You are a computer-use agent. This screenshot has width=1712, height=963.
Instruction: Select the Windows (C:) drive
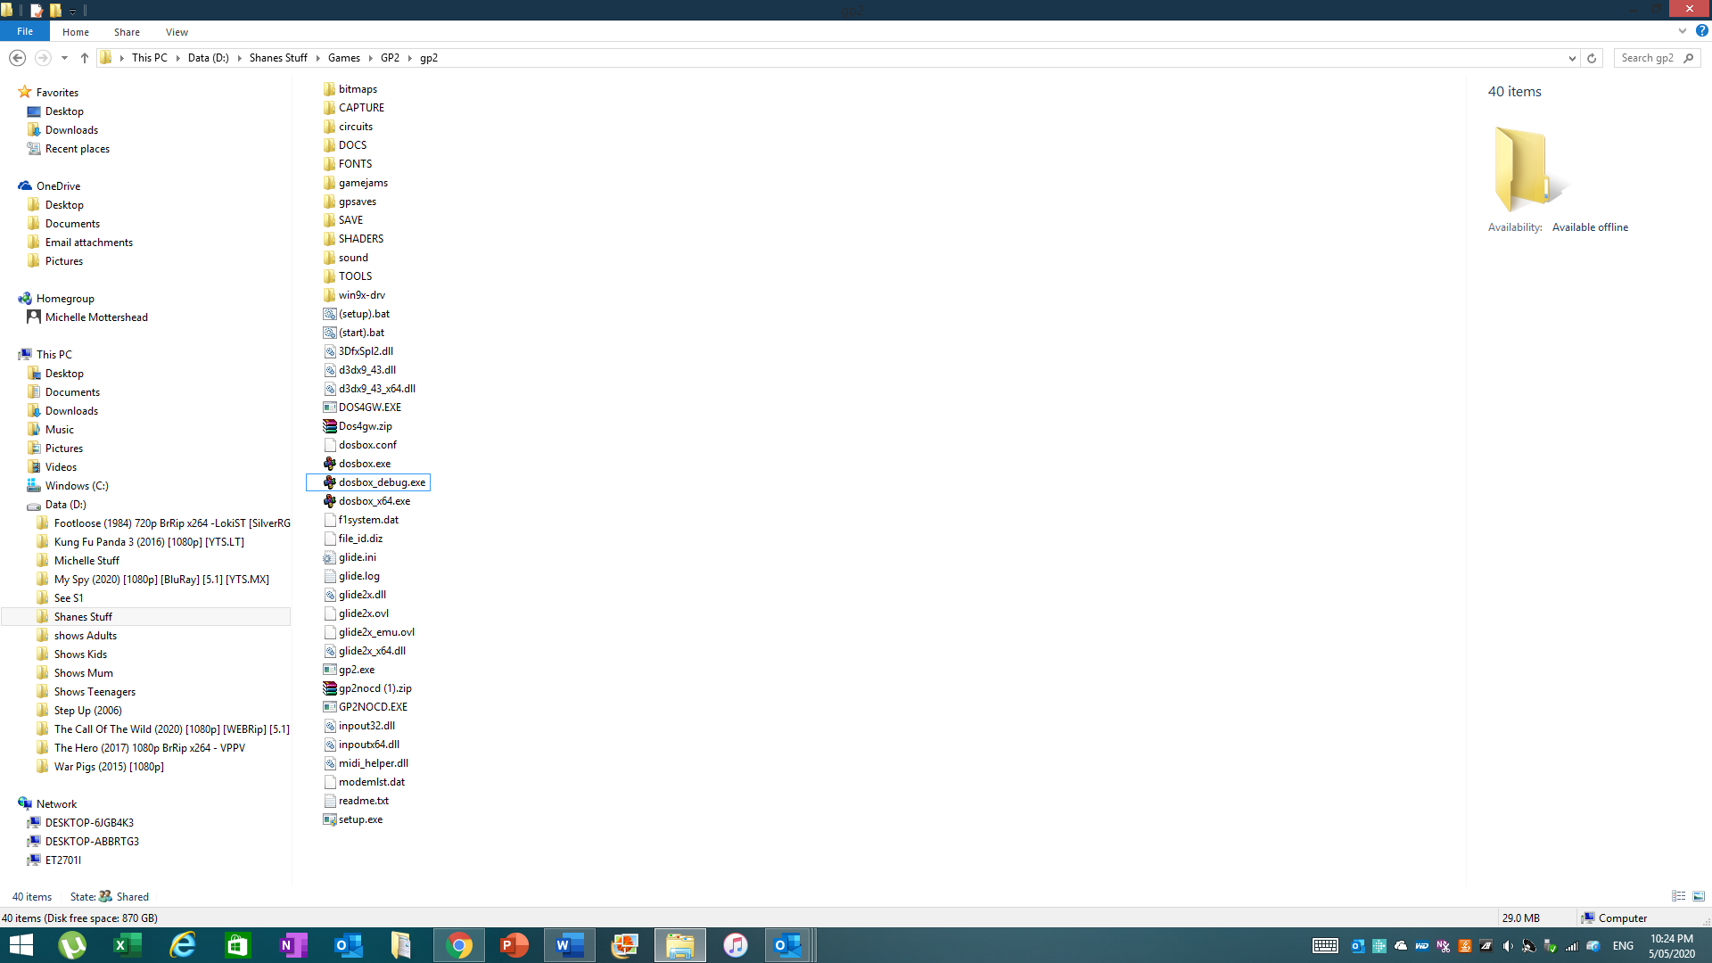[x=77, y=486]
